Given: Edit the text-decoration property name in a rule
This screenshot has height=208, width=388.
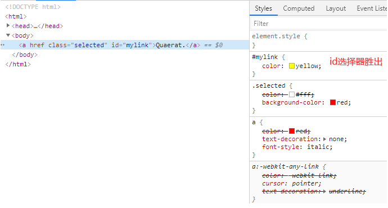Looking at the screenshot, I should click(x=290, y=139).
